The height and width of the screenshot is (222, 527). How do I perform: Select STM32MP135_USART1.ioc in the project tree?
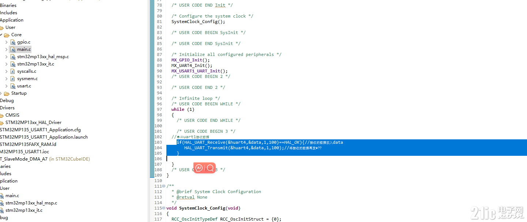(25, 151)
